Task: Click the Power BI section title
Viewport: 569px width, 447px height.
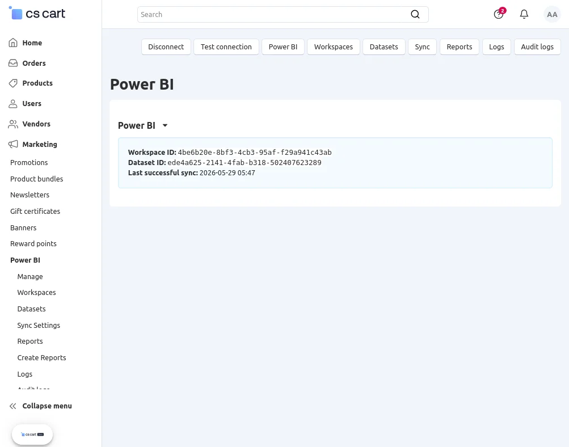Action: (137, 125)
